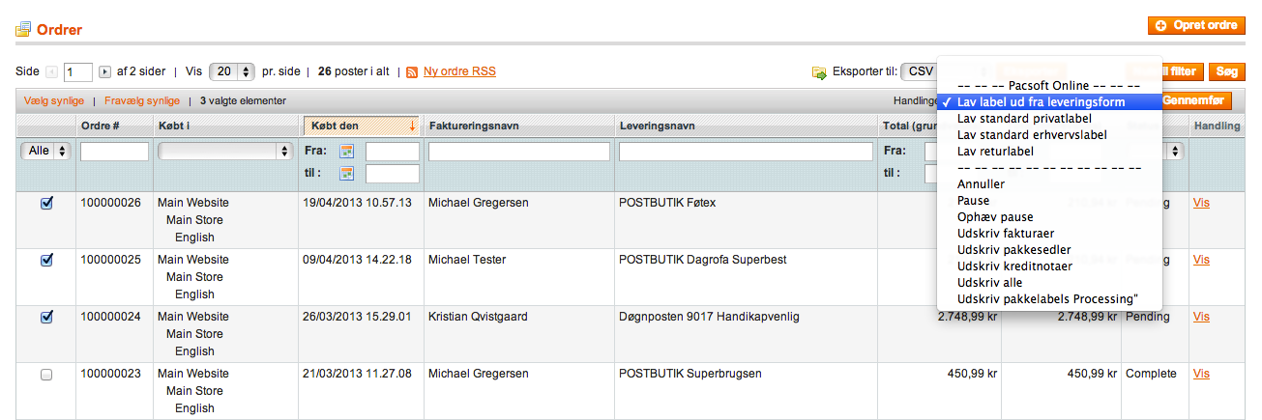Click the Faktureringsnavn filter text field

518,152
